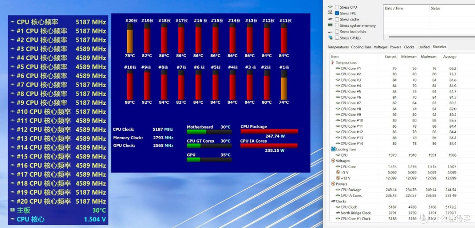This screenshot has height=228, width=475.
Task: Click the chip icon beside CPU Package row
Action: click(338, 190)
